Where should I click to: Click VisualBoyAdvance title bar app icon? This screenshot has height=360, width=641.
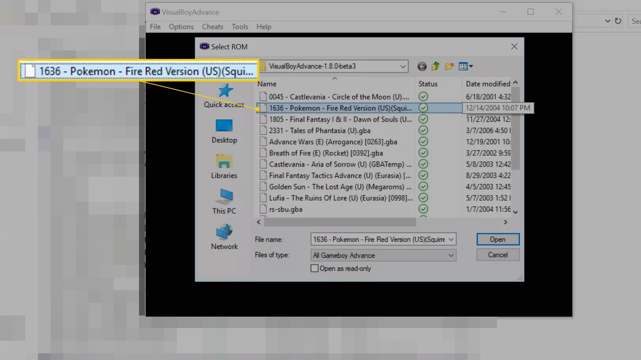(x=155, y=12)
